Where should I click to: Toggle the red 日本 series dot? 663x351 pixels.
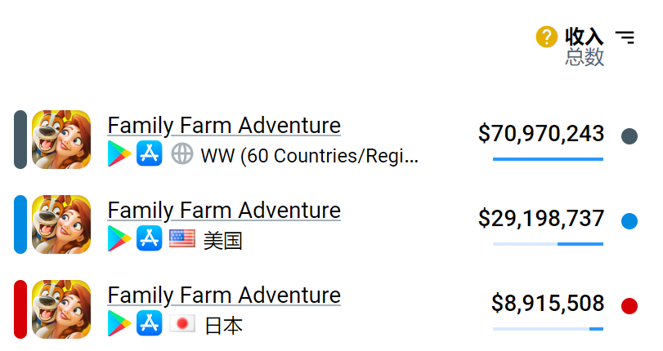click(x=629, y=306)
